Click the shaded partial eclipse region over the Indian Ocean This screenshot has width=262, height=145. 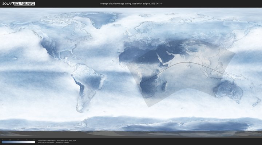tap(189, 83)
